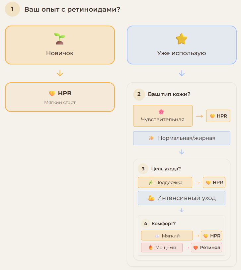Open the Ретинол result badge
Screen dimensions: 241x270
(x=206, y=247)
